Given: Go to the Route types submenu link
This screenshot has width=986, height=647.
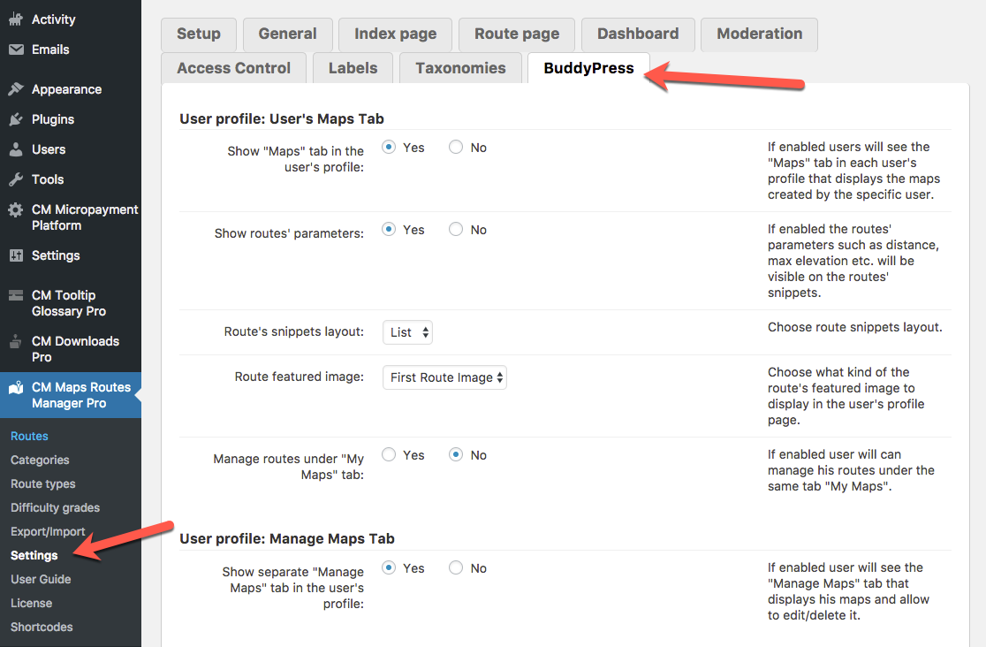Looking at the screenshot, I should 42,484.
